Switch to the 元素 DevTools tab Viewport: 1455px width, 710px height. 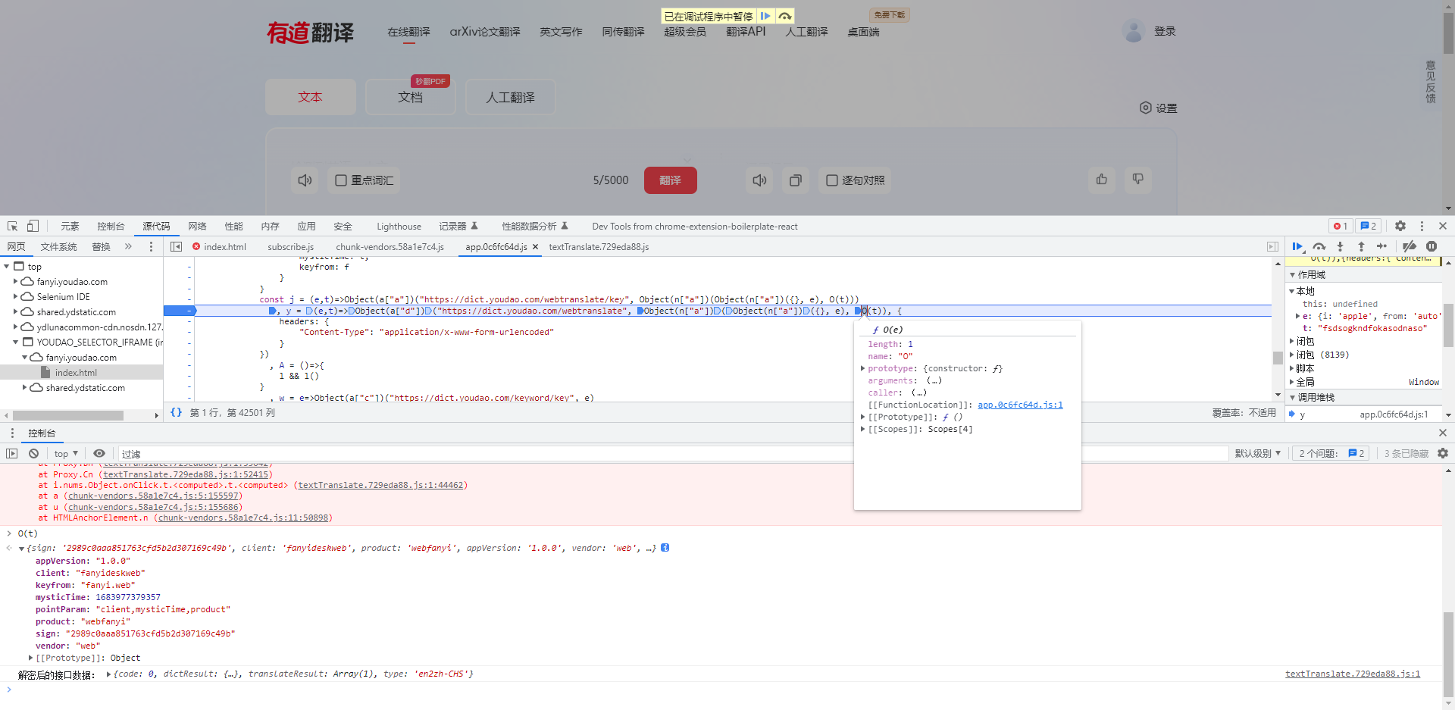click(x=70, y=226)
